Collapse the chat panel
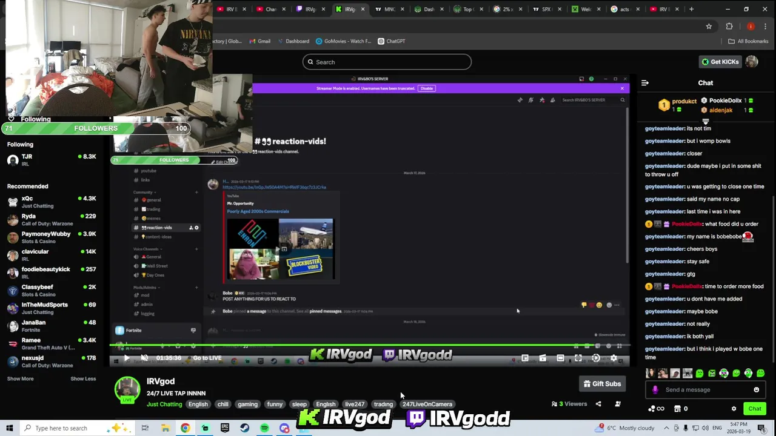 [x=645, y=83]
